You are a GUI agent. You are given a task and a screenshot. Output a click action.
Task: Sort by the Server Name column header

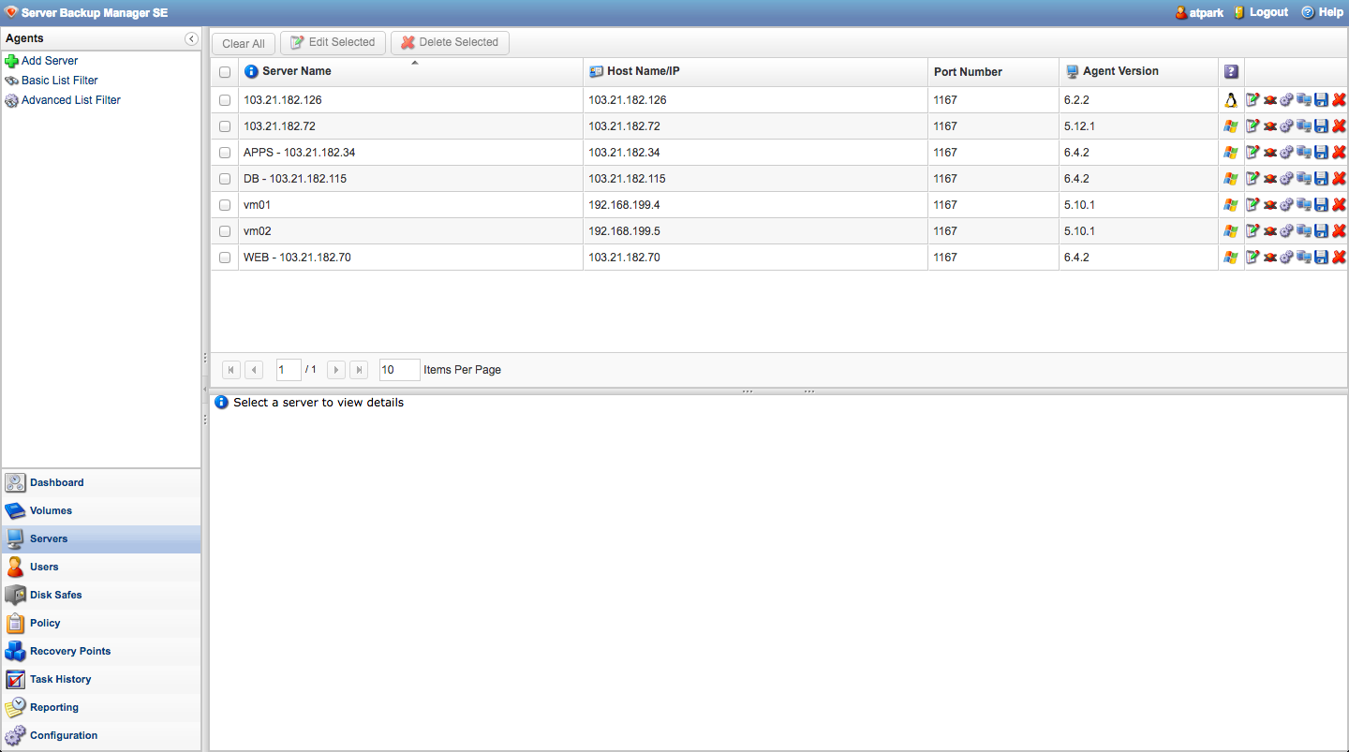(x=296, y=71)
